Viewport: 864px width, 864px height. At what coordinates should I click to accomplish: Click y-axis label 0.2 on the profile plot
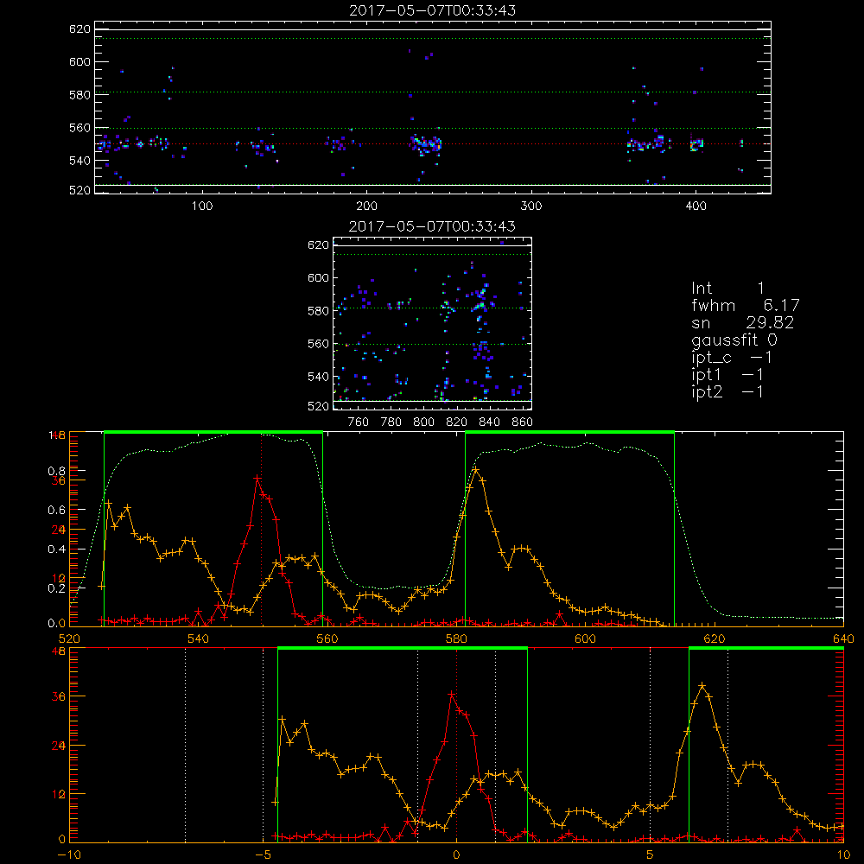(56, 588)
